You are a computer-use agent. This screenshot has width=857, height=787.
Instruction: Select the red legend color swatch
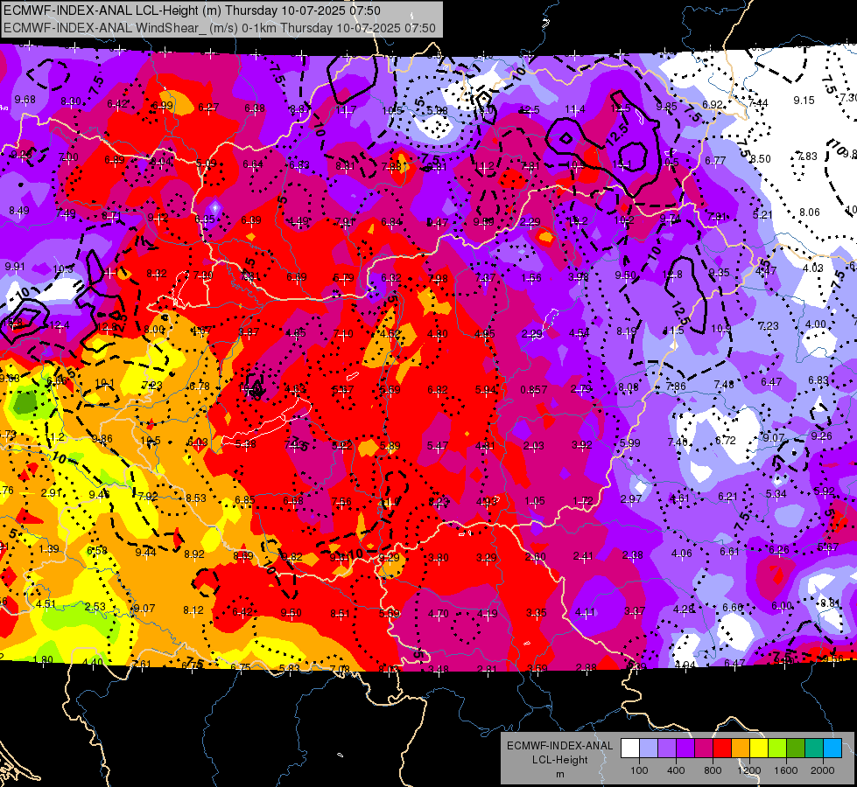point(722,749)
